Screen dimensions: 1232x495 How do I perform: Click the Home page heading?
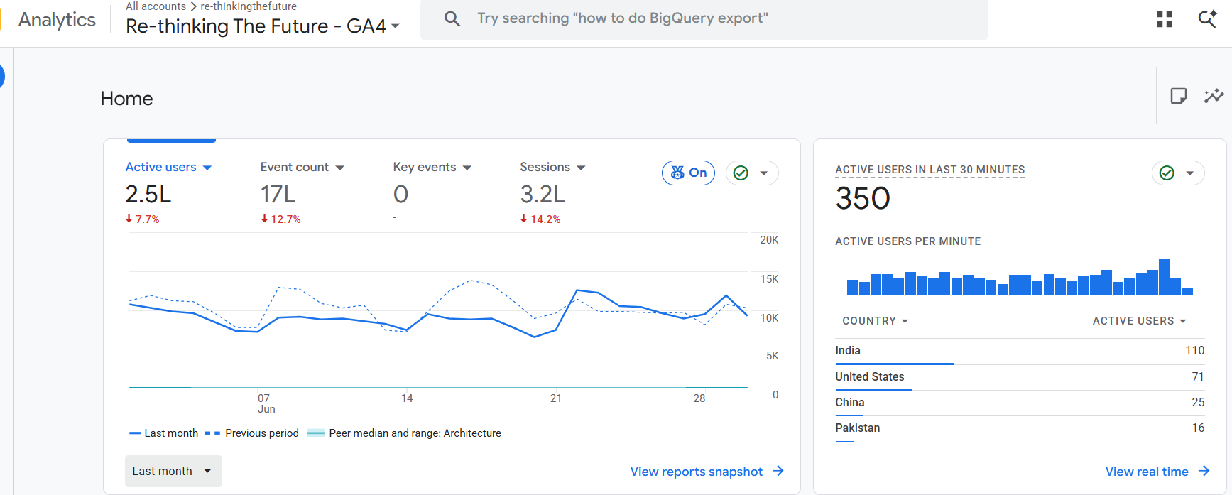126,99
